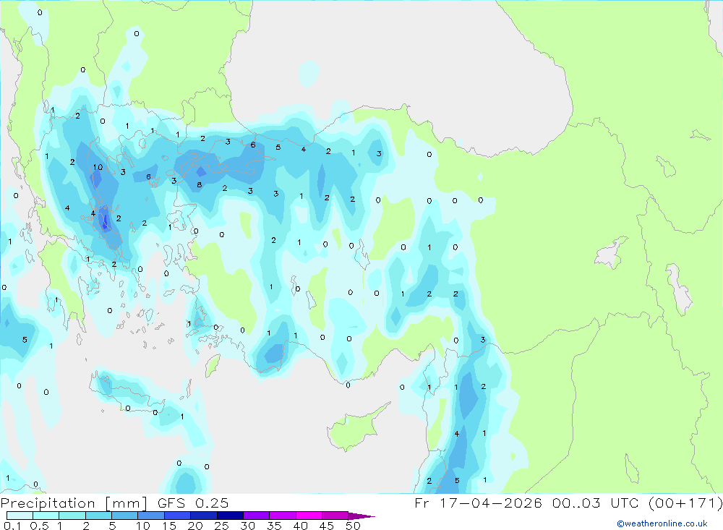Click the legend label '0.1'
Image resolution: width=723 pixels, height=530 pixels.
tap(12, 526)
